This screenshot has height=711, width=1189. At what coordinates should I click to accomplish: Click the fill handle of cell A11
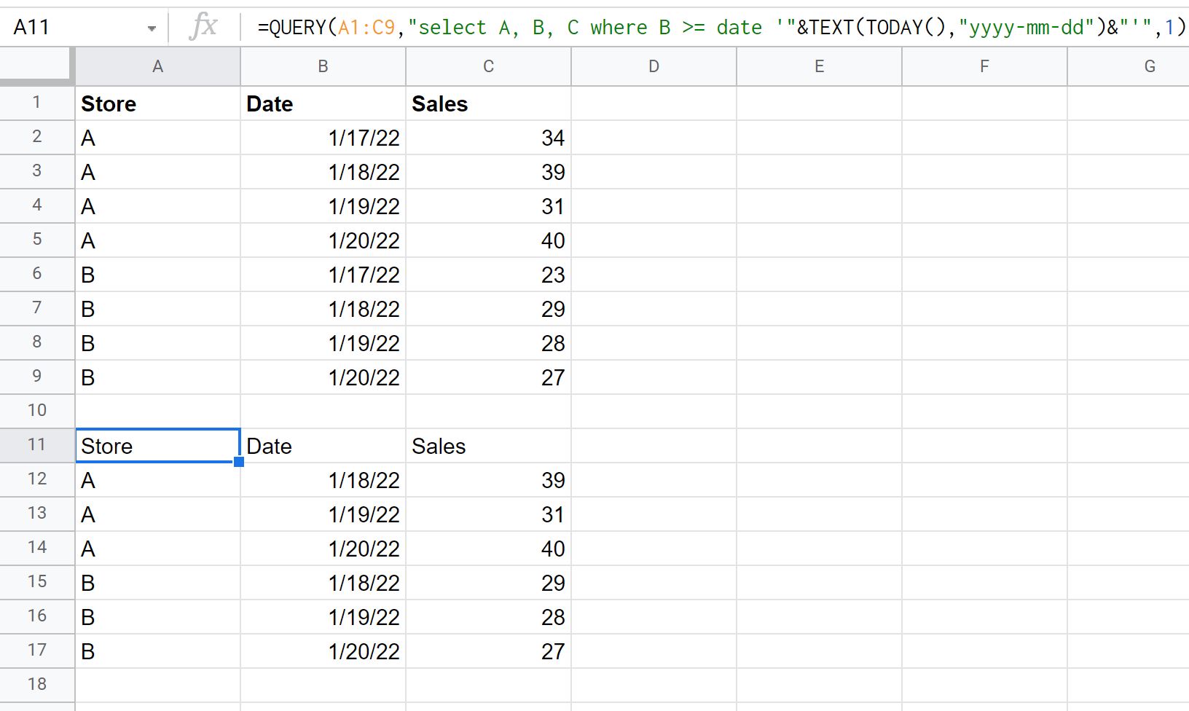tap(239, 462)
